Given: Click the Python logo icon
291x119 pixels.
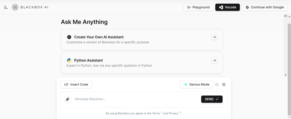Looking at the screenshot, I should tap(69, 60).
